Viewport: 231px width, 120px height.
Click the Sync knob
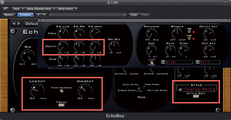pos(184,50)
